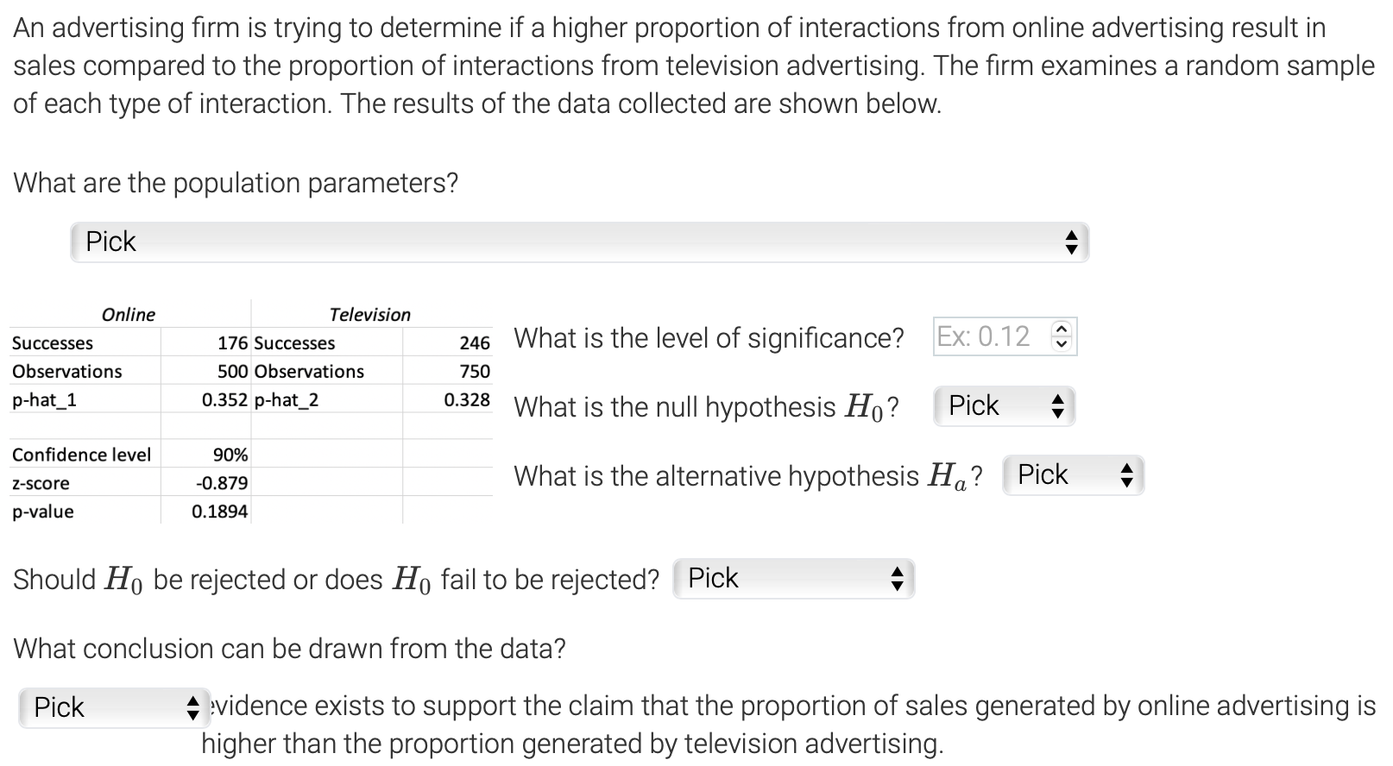Open the null hypothesis Pick dropdown
Image resolution: width=1393 pixels, height=766 pixels.
click(1004, 406)
